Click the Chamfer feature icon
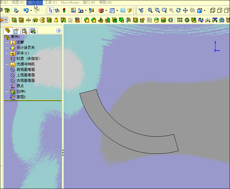Screen dimensions: 230x189 [94, 20]
